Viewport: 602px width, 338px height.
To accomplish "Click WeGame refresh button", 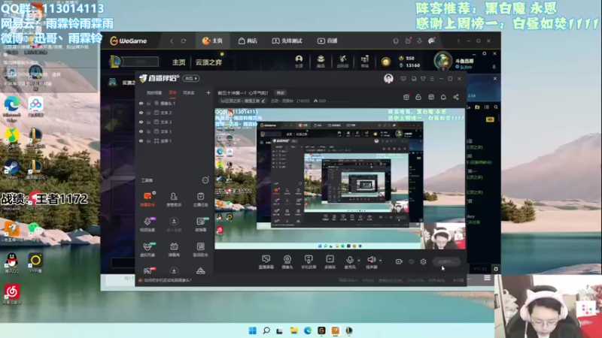I will (x=184, y=41).
